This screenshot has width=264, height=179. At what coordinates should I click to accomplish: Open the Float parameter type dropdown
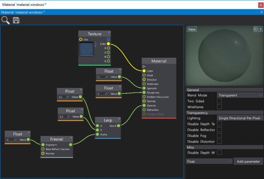click(x=209, y=161)
